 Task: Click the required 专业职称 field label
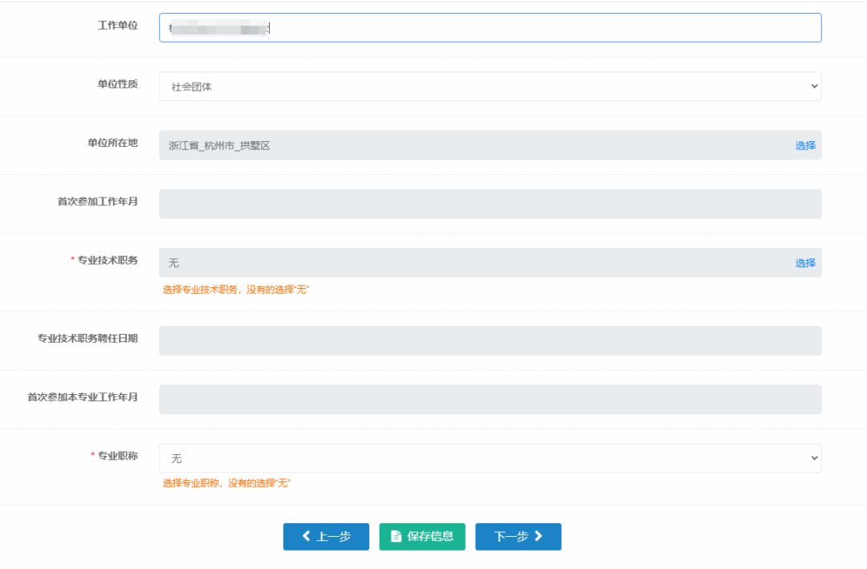[x=117, y=456]
